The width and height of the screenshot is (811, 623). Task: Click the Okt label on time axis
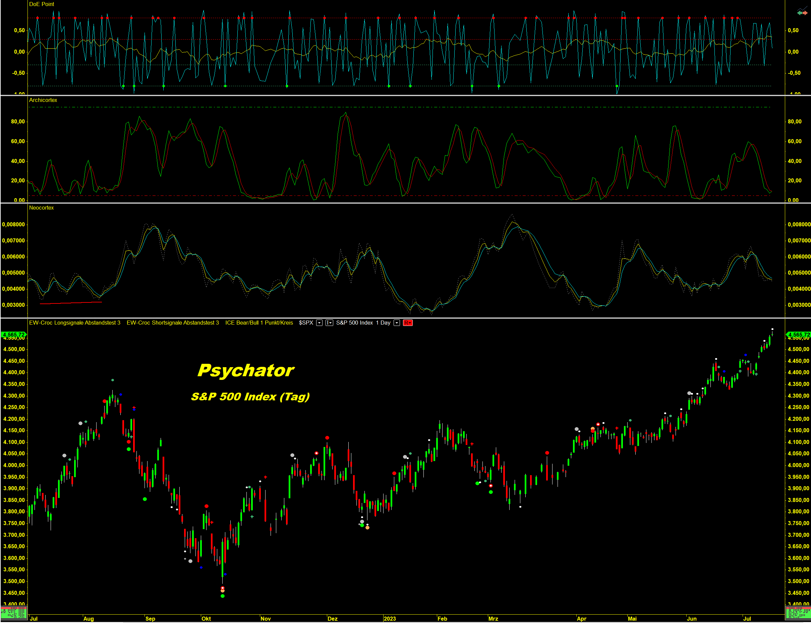pos(206,619)
